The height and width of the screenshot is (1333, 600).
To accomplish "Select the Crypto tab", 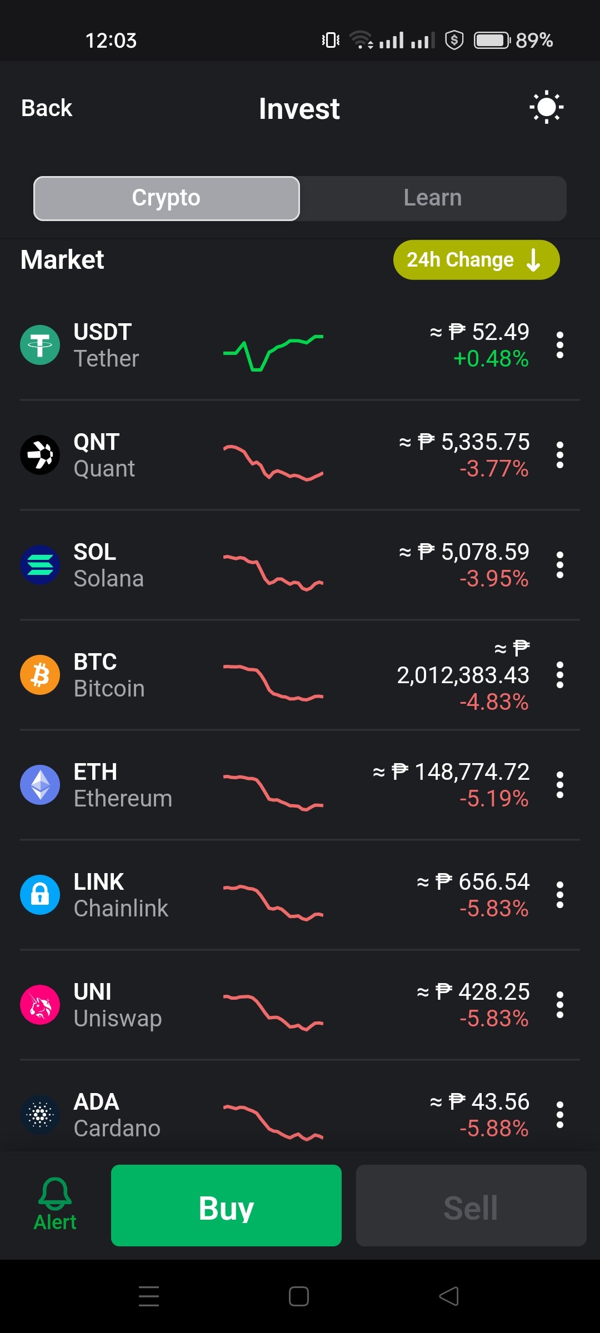I will tap(167, 198).
